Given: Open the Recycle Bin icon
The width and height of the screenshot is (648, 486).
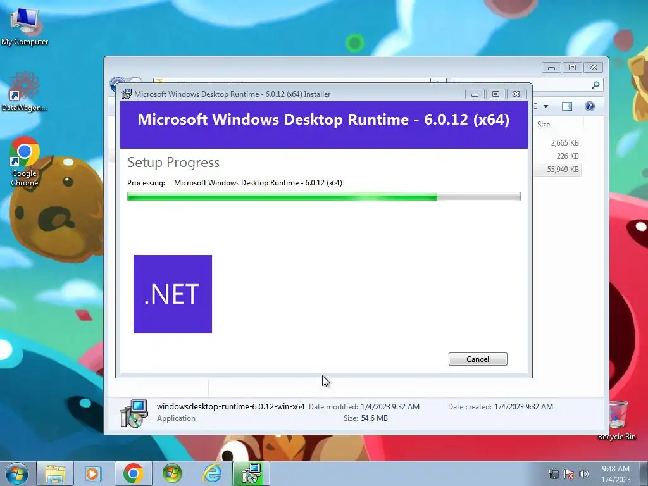Looking at the screenshot, I should click(x=617, y=420).
